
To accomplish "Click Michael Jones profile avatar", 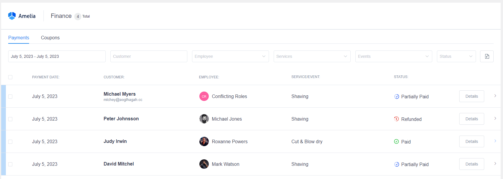I will pyautogui.click(x=204, y=119).
